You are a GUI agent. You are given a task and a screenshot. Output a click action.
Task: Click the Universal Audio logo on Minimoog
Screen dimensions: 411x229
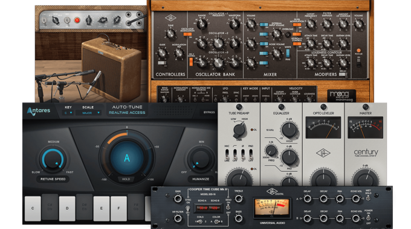(x=170, y=18)
